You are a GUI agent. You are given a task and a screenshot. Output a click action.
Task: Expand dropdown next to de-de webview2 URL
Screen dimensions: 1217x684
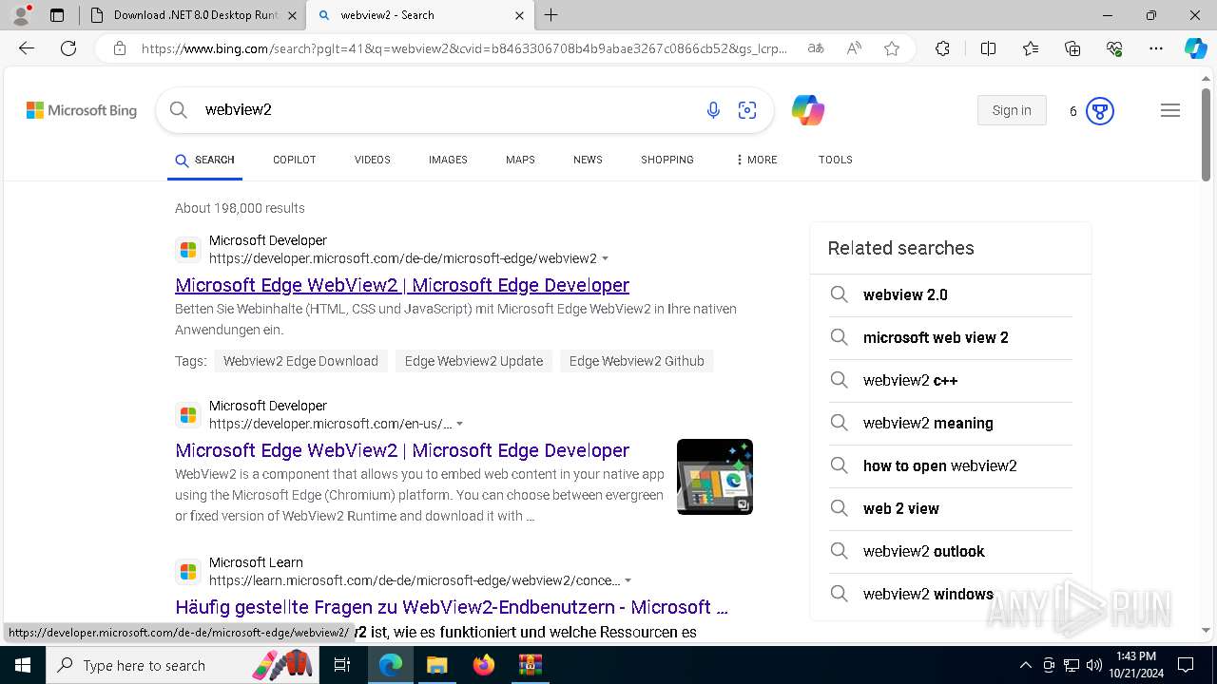606,258
